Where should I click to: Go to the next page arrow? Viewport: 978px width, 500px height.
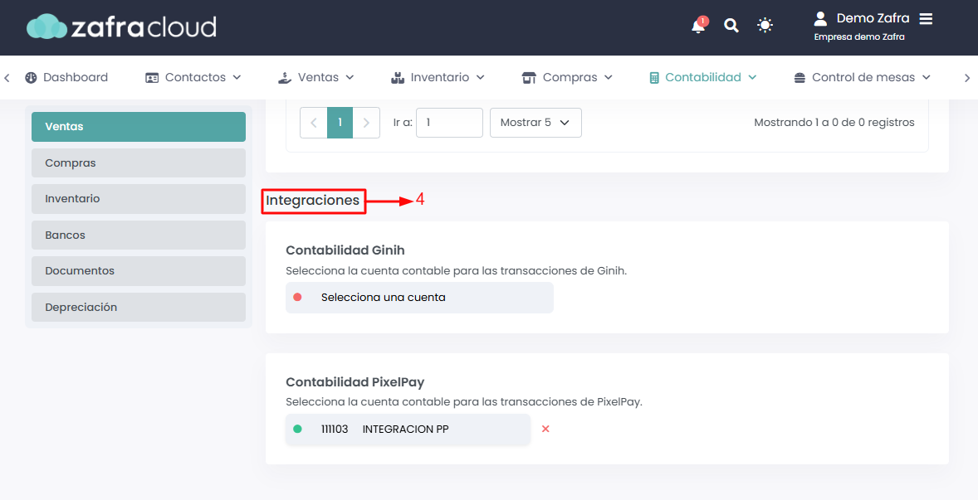(366, 123)
